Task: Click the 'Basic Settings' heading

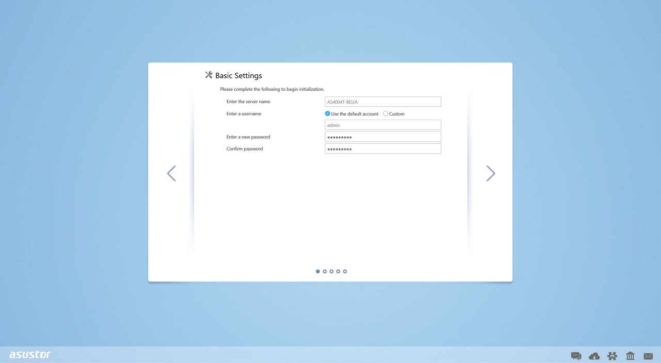Action: pyautogui.click(x=239, y=75)
